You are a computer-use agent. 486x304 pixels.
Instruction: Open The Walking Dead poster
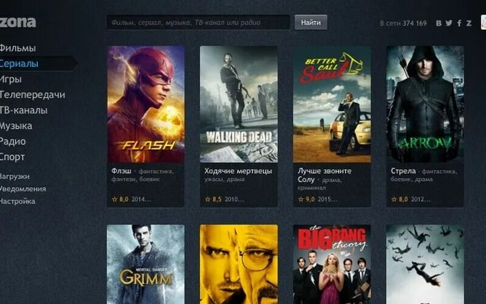click(x=239, y=104)
